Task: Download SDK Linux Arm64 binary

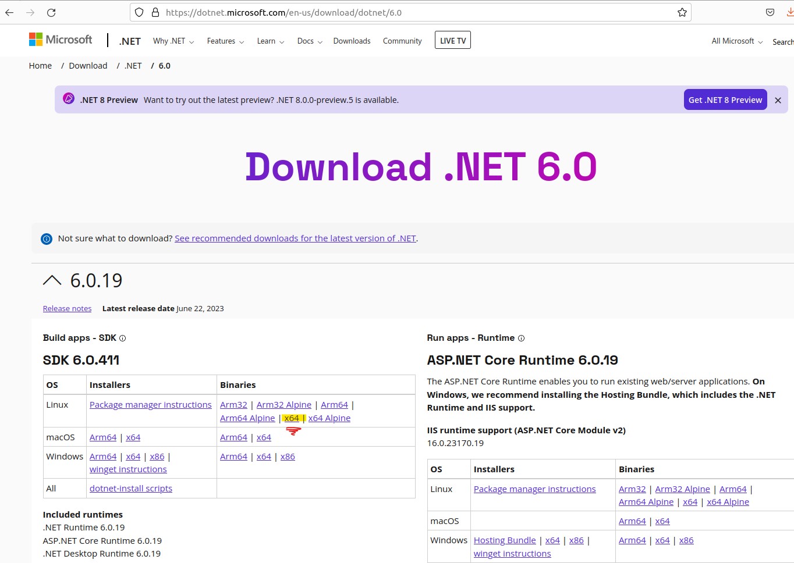Action: [x=334, y=405]
